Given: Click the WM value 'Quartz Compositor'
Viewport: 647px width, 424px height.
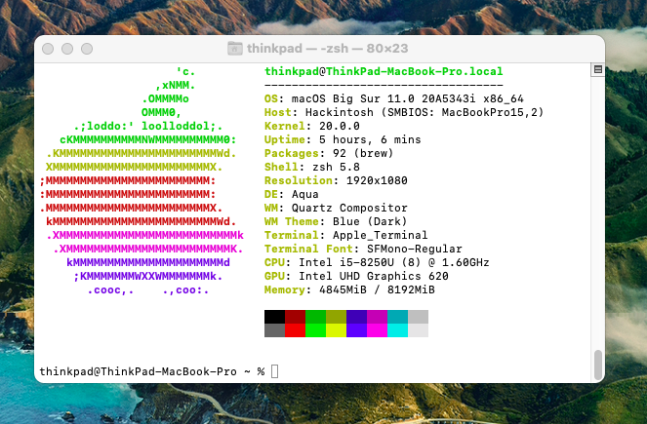Looking at the screenshot, I should tap(349, 208).
